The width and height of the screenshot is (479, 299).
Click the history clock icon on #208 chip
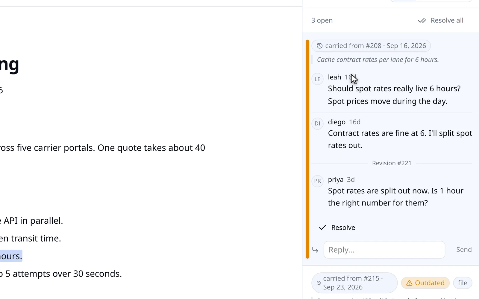pos(320,46)
